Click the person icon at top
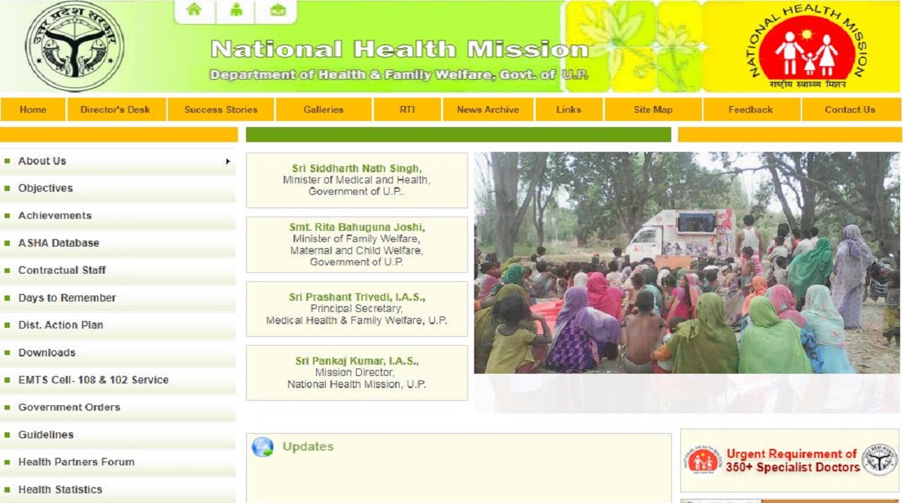This screenshot has width=903, height=503. 237,10
